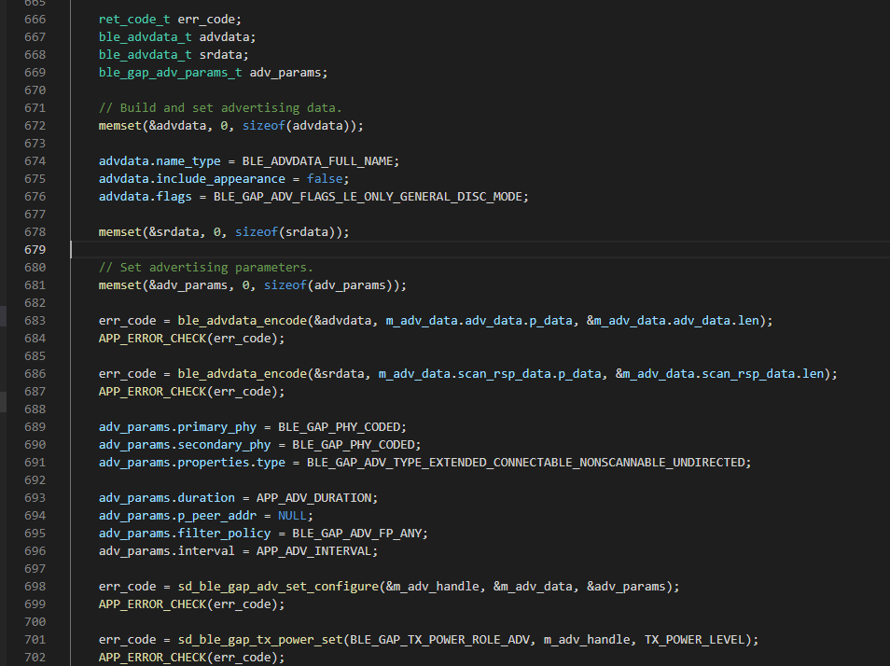Click the 'Build and set advertising data' comment
Screen dimensions: 890x666
click(x=220, y=108)
